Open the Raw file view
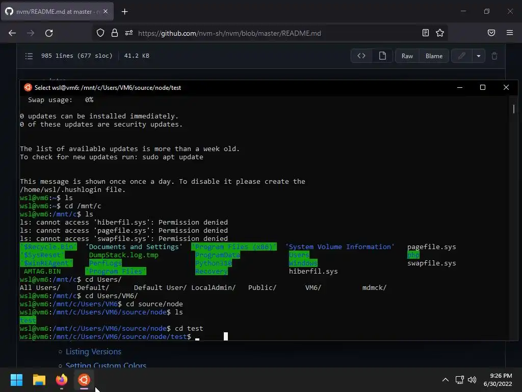522x392 pixels. pos(407,56)
